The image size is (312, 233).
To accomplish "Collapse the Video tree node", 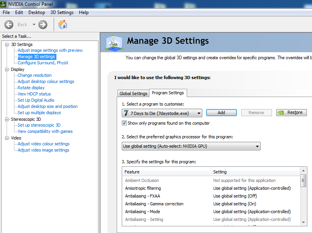I will coord(7,138).
